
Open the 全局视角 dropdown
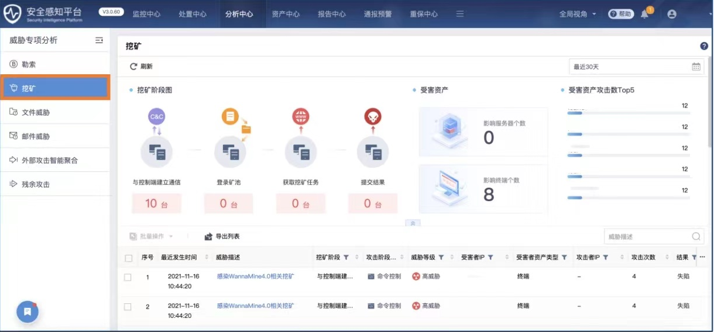point(577,14)
